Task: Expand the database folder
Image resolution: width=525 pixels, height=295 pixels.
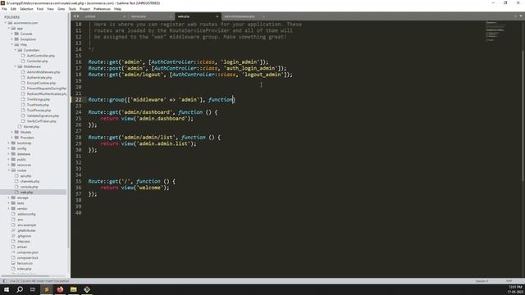Action: 9,154
